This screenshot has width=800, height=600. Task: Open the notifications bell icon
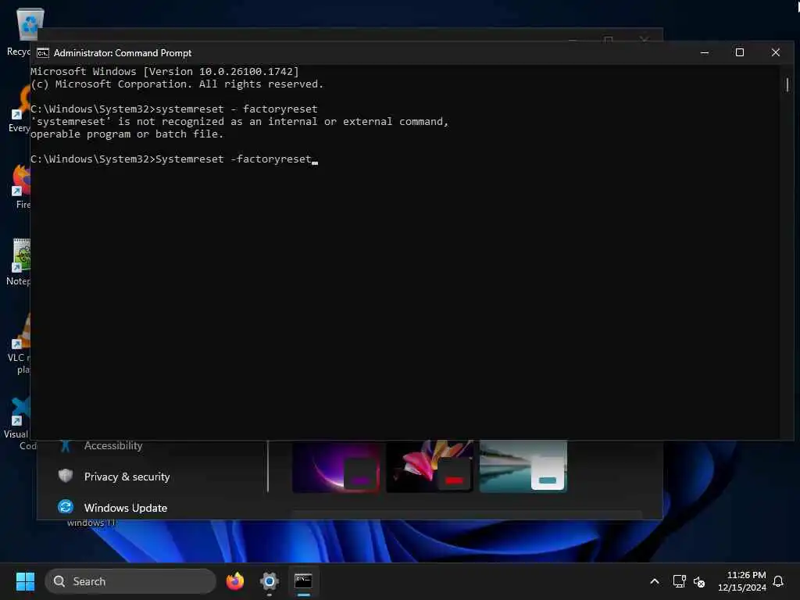point(779,581)
